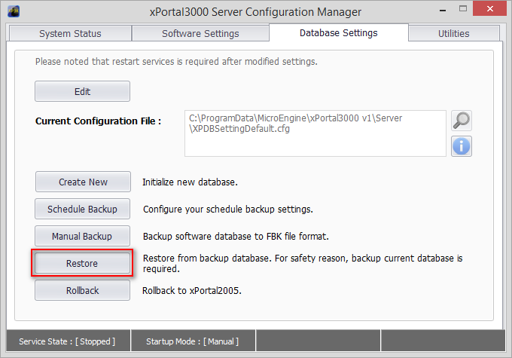Screen dimensions: 512x358
Task: Click the blue information icon
Action: pyautogui.click(x=461, y=146)
